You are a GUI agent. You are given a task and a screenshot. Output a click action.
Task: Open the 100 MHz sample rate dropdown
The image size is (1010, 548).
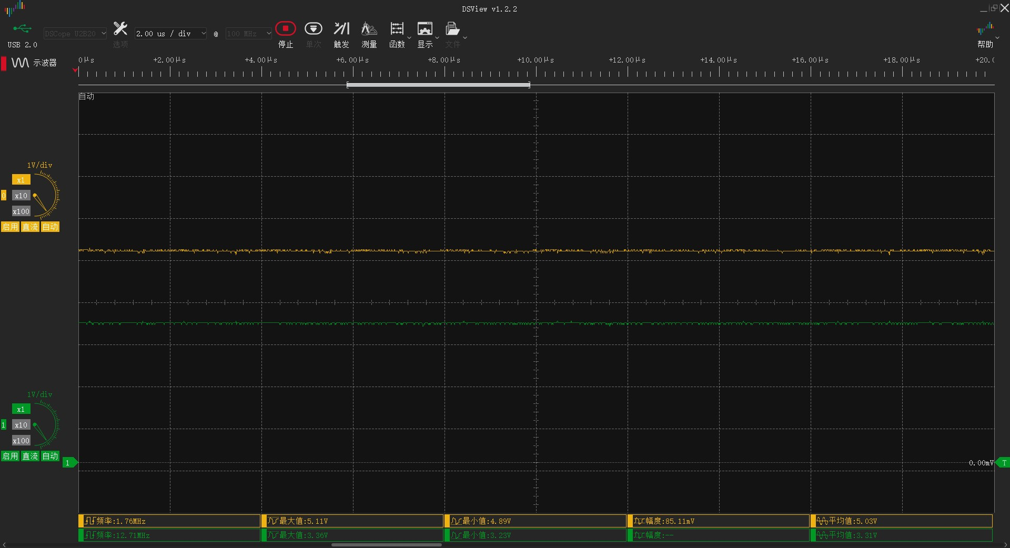click(x=249, y=34)
